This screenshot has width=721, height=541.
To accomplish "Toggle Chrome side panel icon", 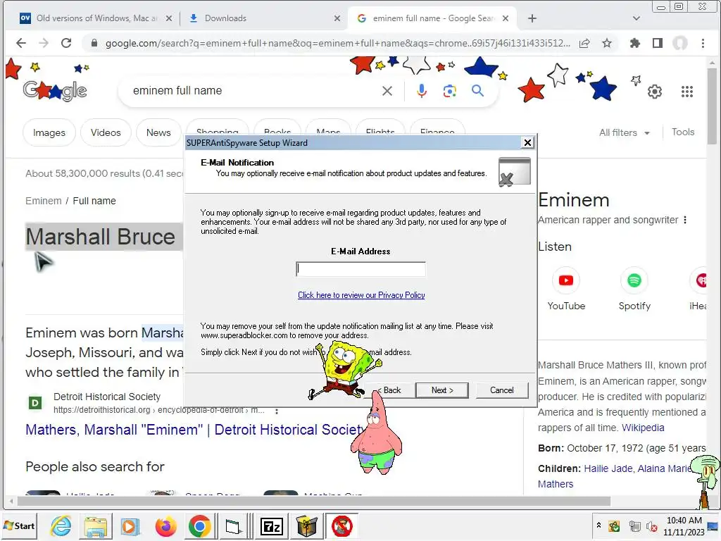I will 658,43.
